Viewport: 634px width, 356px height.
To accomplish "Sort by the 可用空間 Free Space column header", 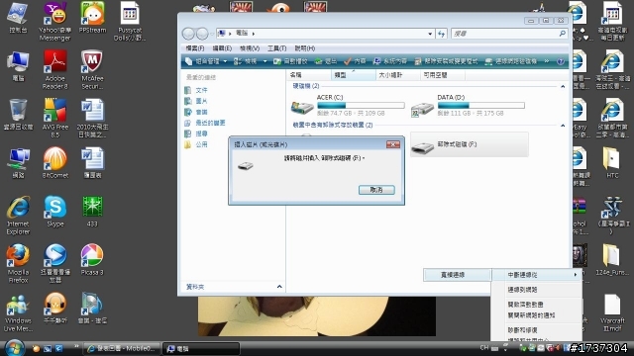I will [443, 75].
